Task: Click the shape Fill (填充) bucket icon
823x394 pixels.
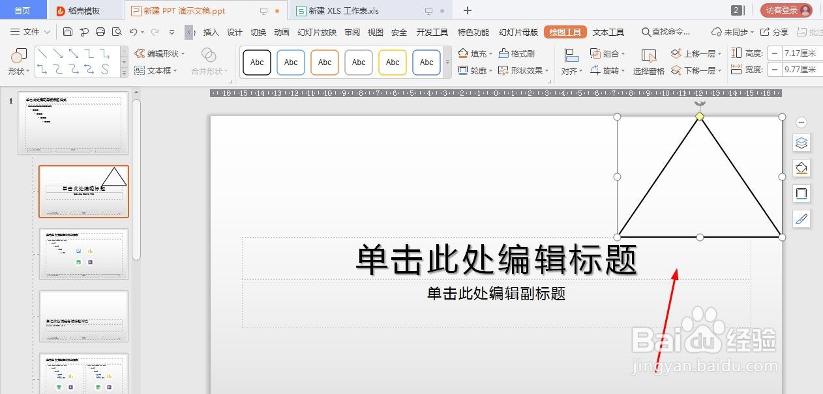Action: (x=462, y=53)
